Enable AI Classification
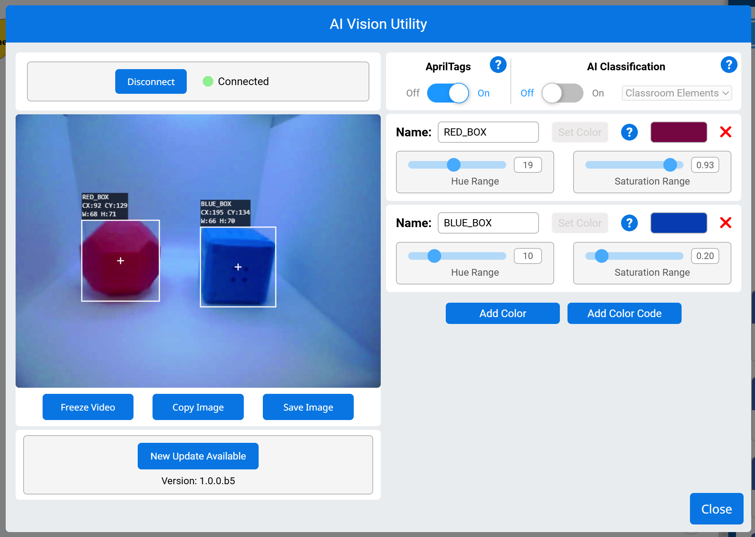Viewport: 755px width, 537px height. 562,93
